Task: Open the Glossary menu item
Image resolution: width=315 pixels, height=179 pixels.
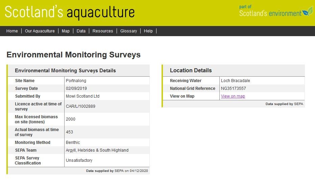Action: click(128, 31)
